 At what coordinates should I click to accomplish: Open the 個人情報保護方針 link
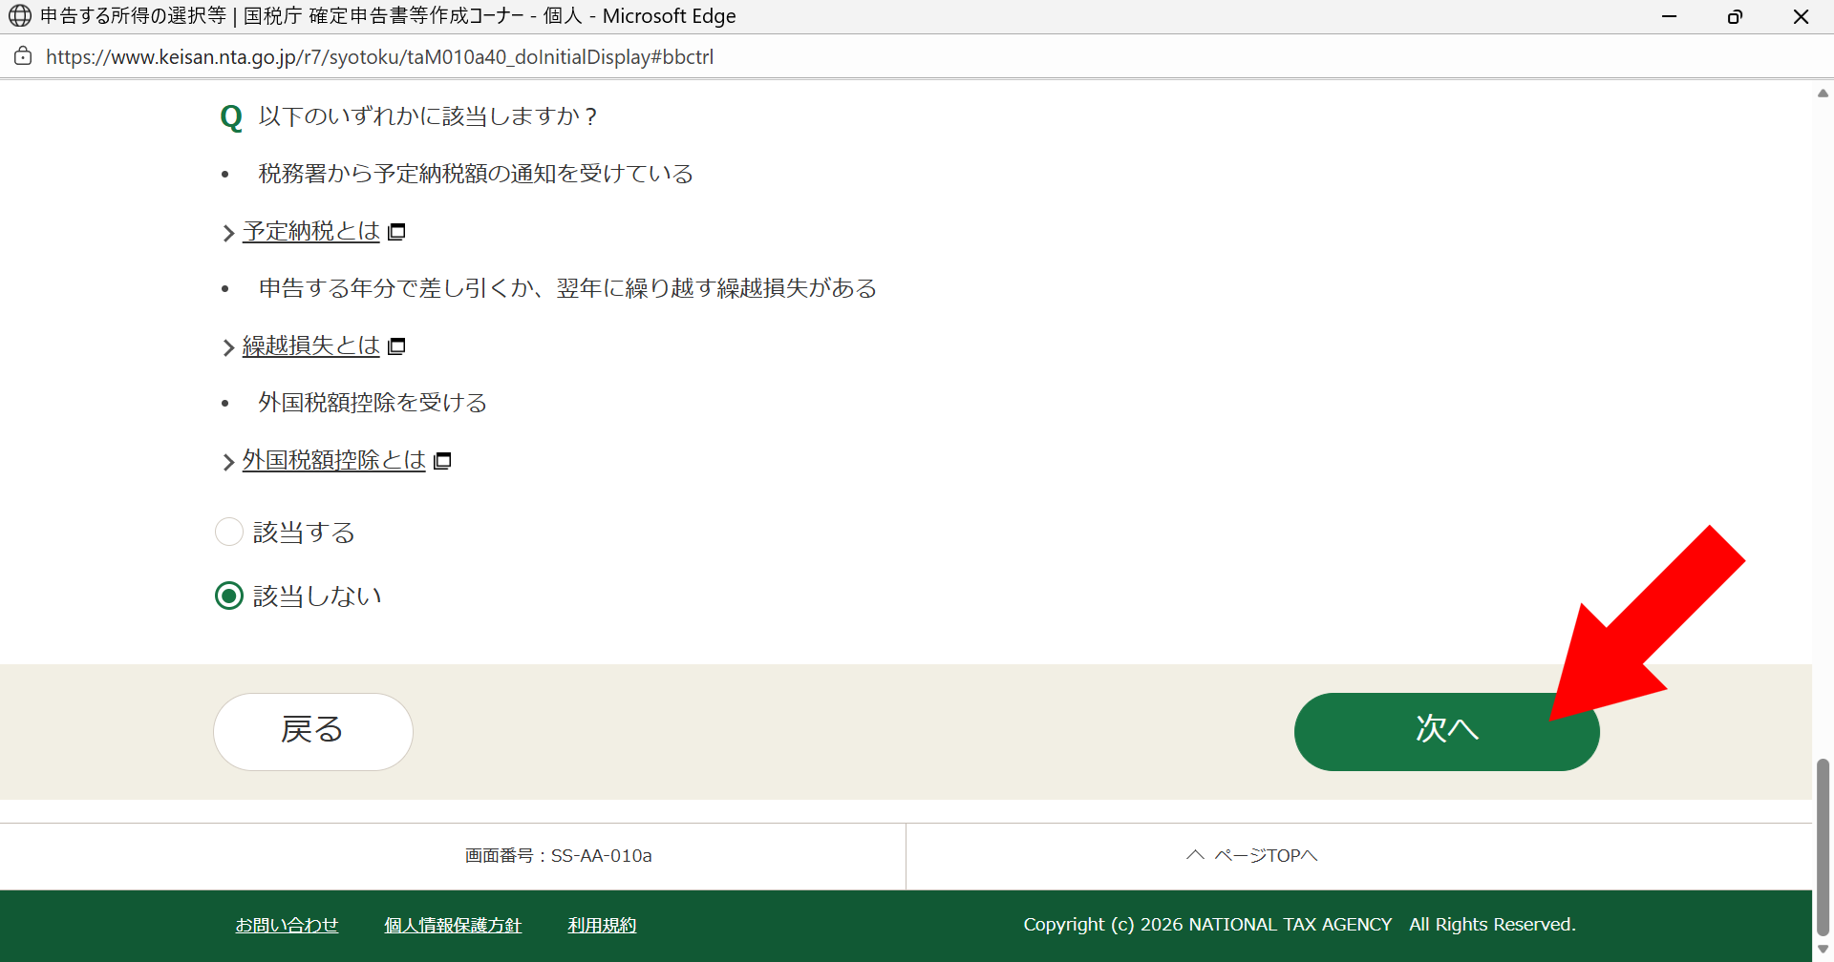[x=452, y=924]
